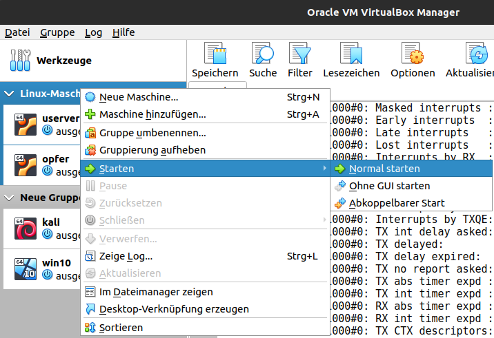Select the Werkzeuge tools icon
The width and height of the screenshot is (494, 338).
(x=20, y=60)
